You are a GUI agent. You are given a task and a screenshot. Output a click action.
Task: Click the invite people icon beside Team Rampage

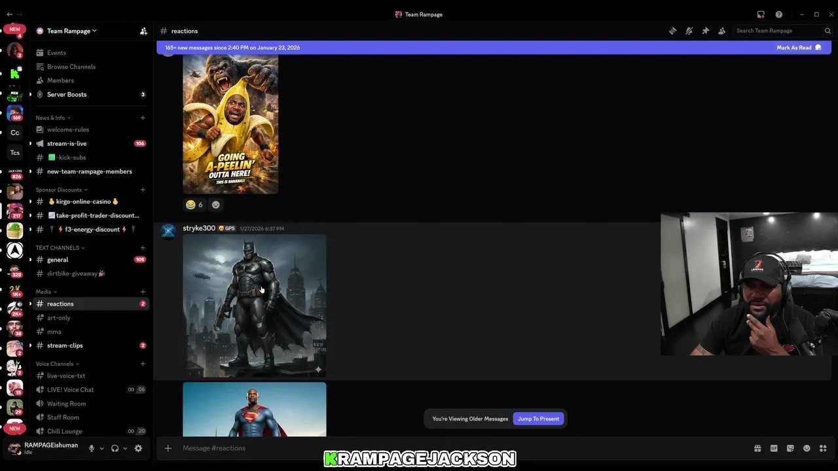[143, 31]
